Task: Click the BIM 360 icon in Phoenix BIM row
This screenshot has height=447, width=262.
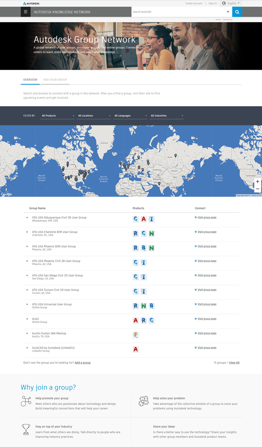Action: (x=144, y=248)
